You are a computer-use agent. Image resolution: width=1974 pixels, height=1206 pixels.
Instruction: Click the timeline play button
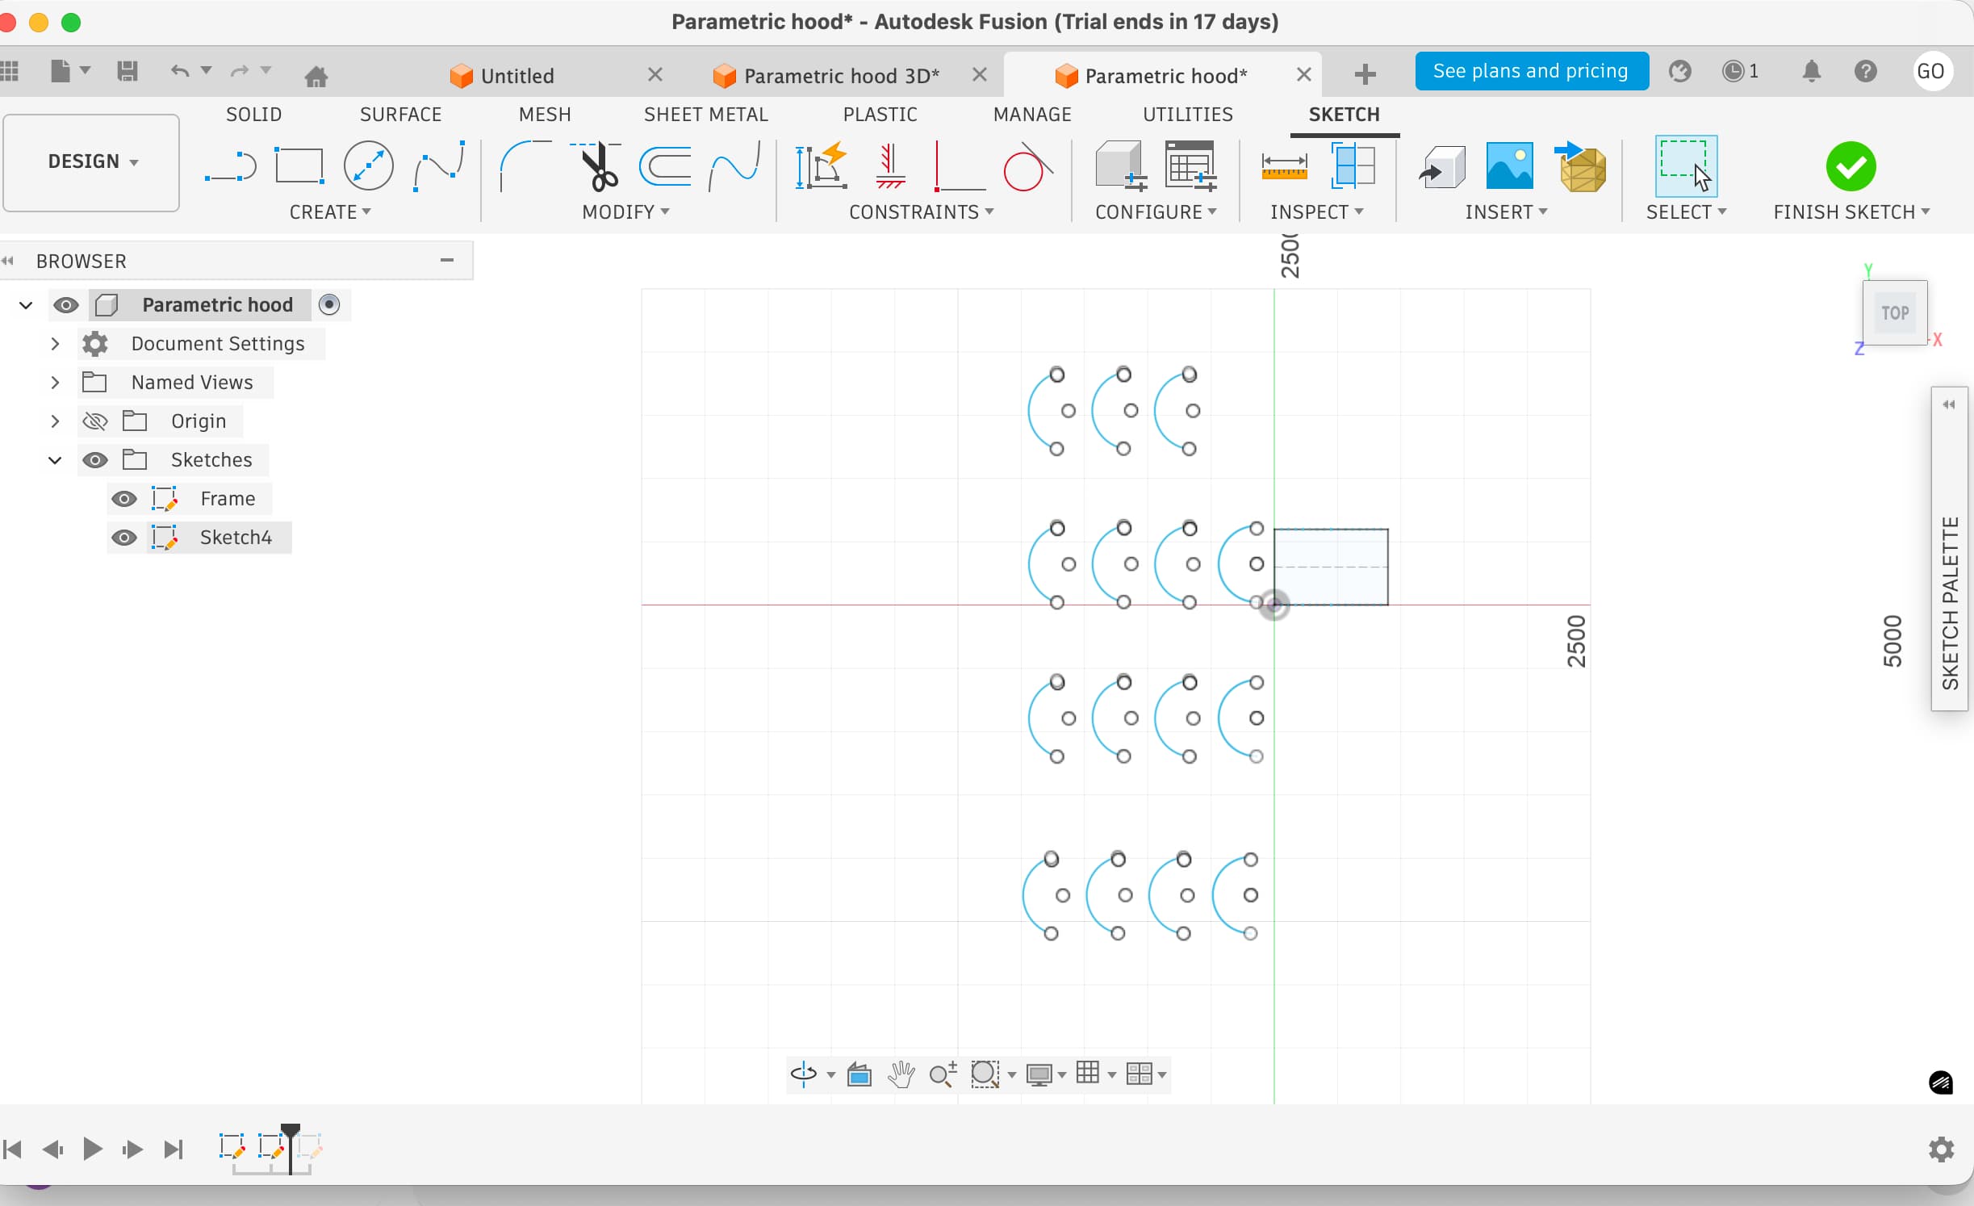tap(93, 1149)
